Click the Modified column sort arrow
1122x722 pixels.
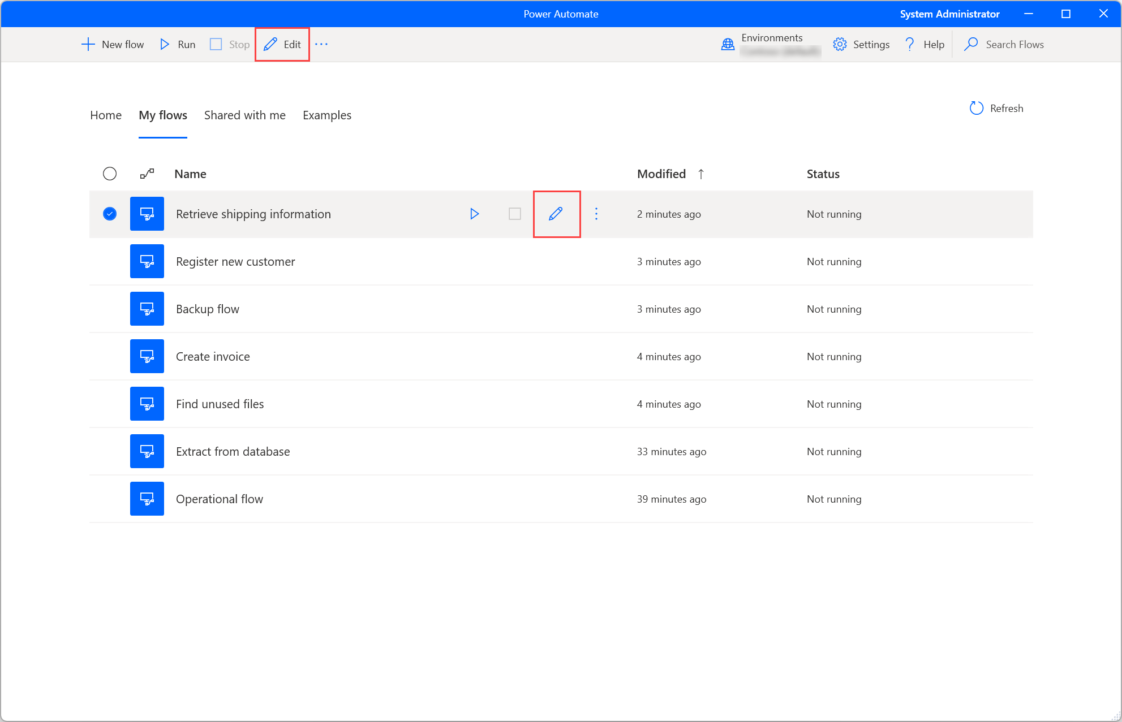(x=701, y=174)
